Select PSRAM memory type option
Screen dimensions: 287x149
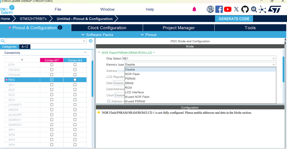[200, 79]
